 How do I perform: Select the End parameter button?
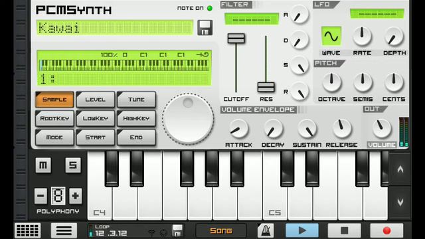(x=136, y=137)
